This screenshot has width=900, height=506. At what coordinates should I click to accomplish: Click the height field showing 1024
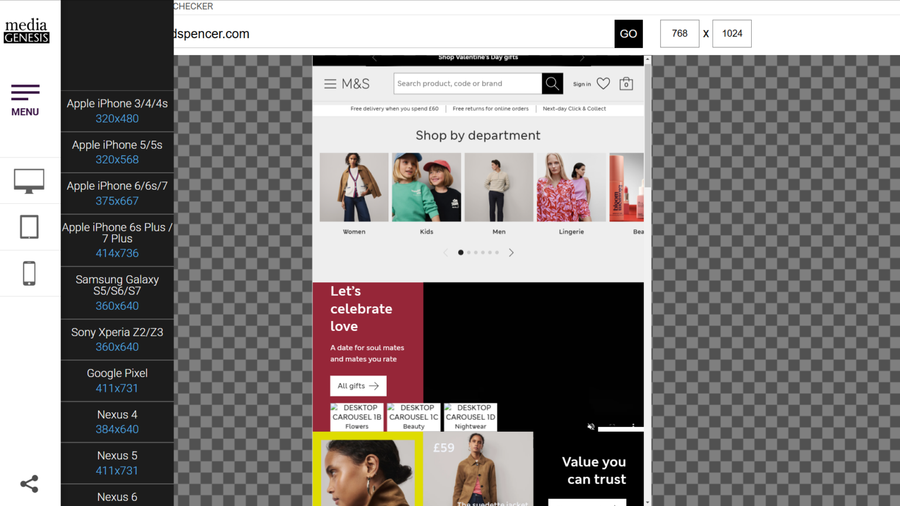pos(732,33)
